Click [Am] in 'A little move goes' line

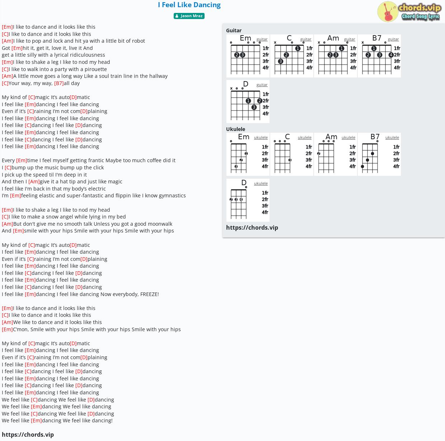point(8,76)
